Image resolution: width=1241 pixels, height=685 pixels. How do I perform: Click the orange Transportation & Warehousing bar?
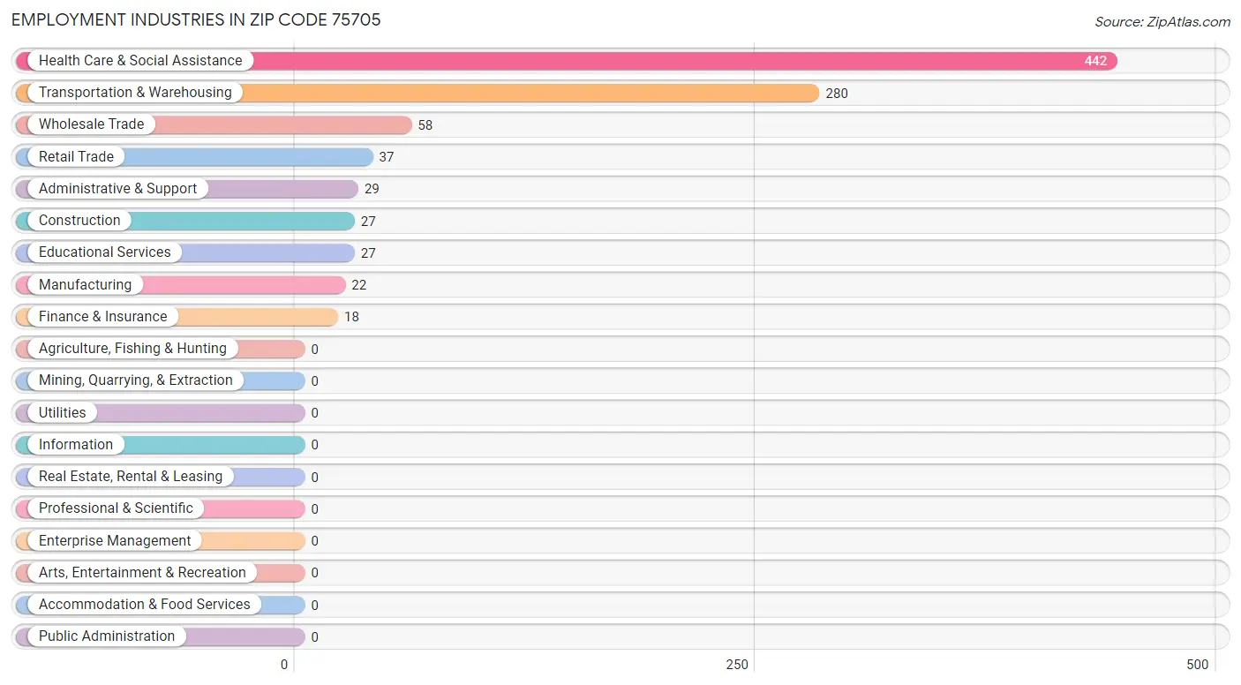click(417, 93)
